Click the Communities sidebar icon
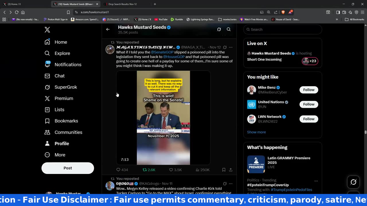 coord(47,132)
